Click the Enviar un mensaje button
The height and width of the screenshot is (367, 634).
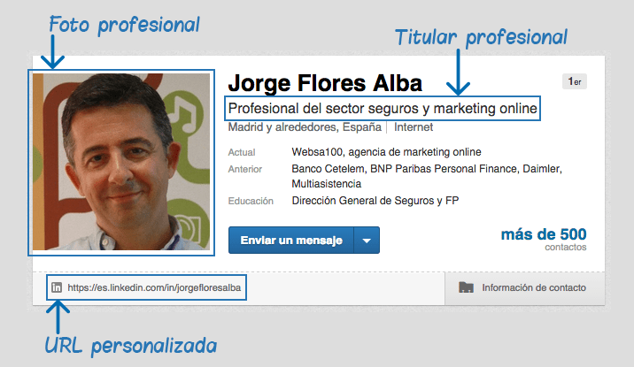pyautogui.click(x=291, y=241)
